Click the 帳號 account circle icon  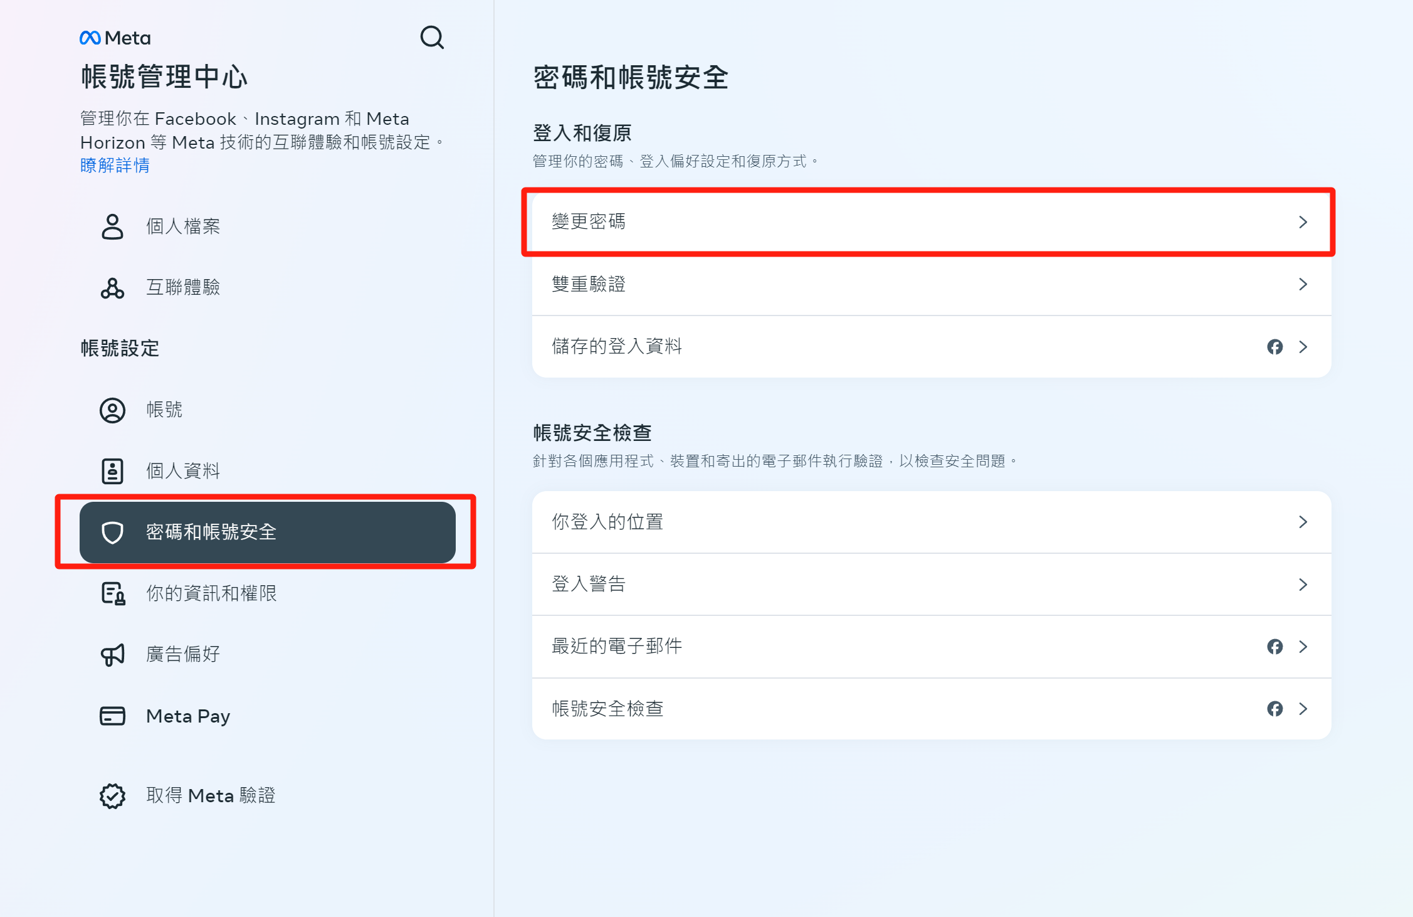click(112, 410)
